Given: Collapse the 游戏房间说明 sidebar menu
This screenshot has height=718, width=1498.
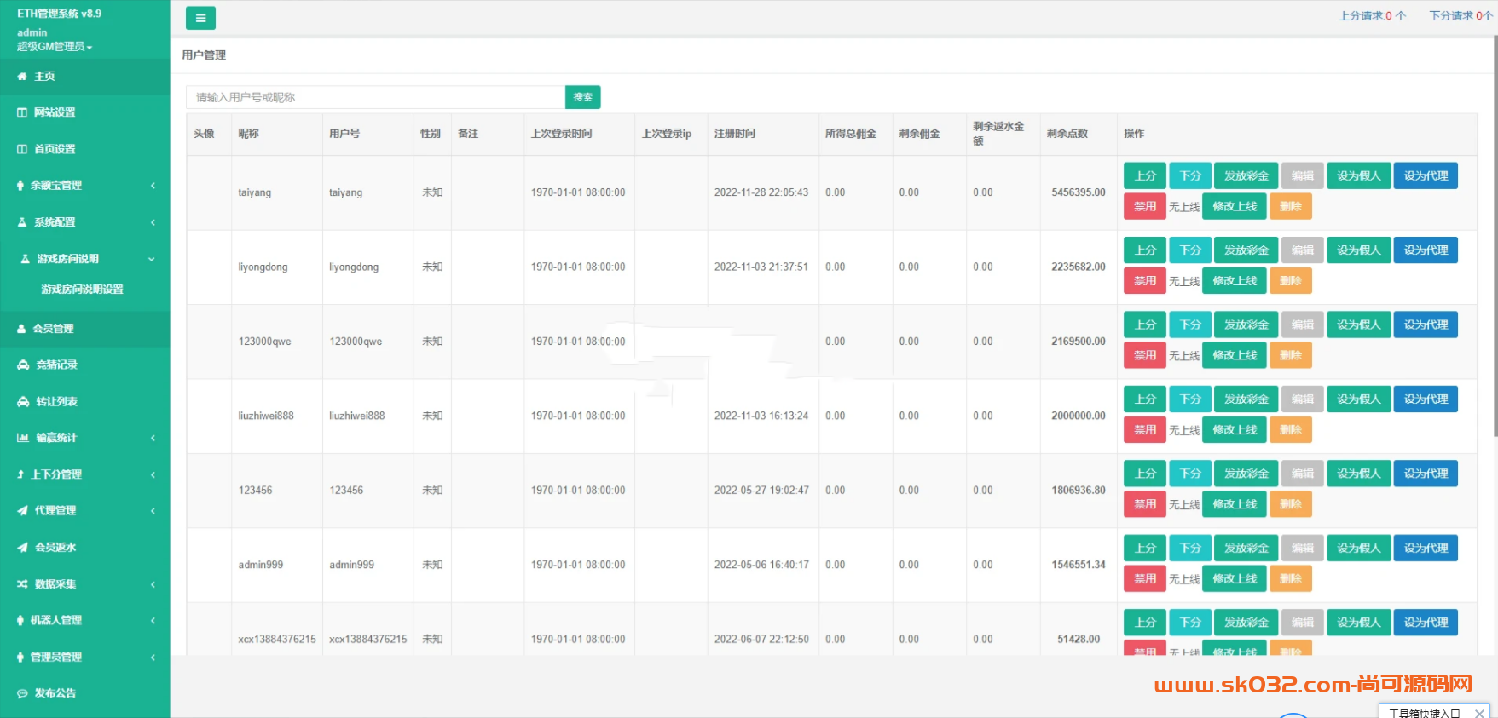Looking at the screenshot, I should [x=85, y=259].
